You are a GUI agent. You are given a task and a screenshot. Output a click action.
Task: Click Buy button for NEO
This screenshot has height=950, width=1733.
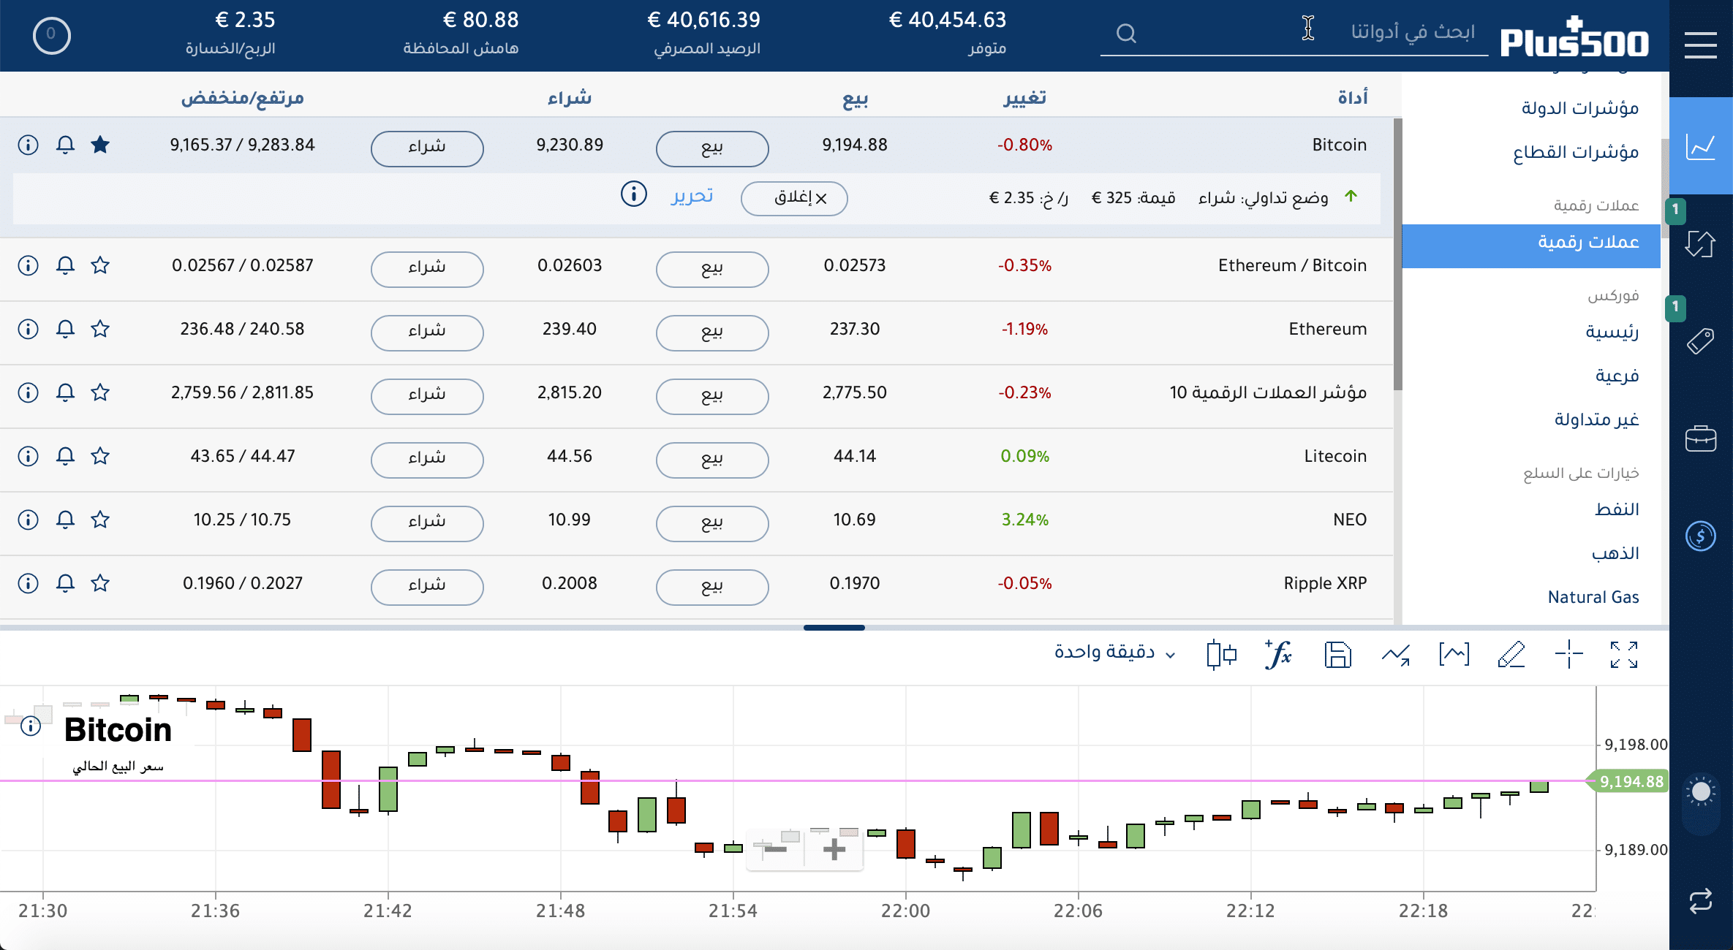tap(427, 523)
